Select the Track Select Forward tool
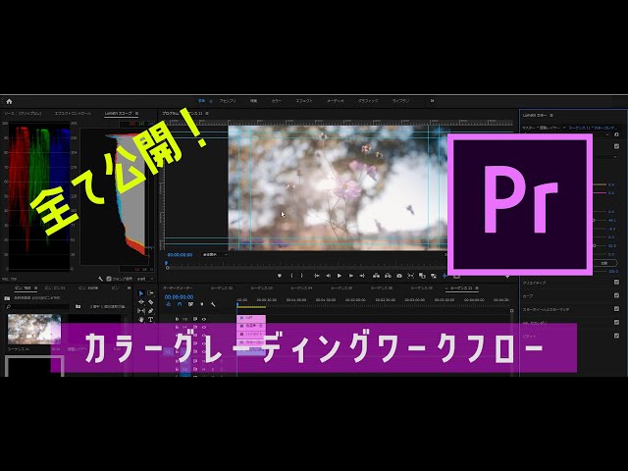628x471 pixels. click(150, 293)
